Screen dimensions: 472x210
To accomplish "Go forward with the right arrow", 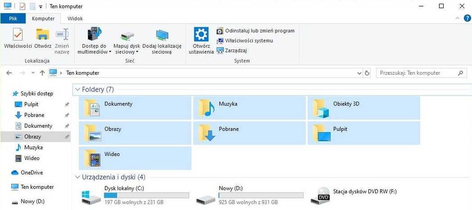I will pyautogui.click(x=22, y=73).
